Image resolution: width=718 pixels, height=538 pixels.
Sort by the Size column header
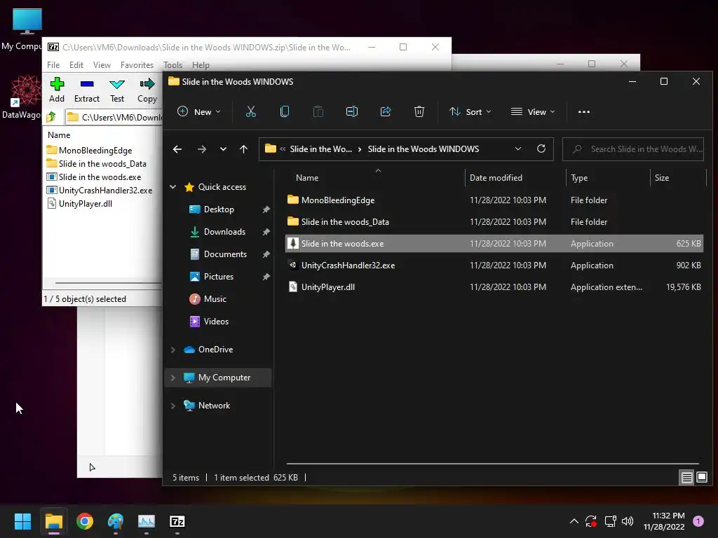tap(678, 177)
